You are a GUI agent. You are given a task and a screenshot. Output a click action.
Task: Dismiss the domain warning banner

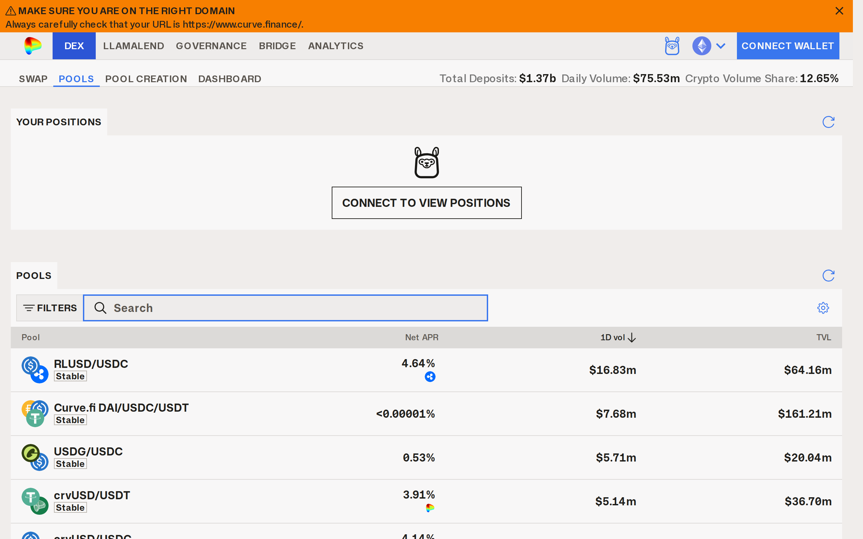coord(839,11)
